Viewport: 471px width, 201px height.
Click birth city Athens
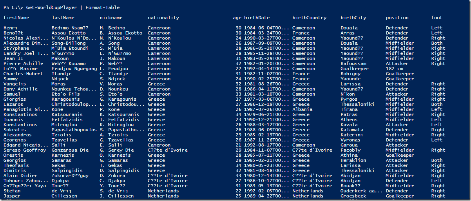[x=349, y=120]
